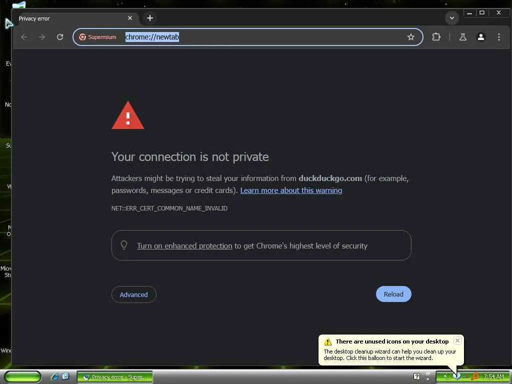
Task: Open the profile avatar menu
Action: tap(480, 37)
